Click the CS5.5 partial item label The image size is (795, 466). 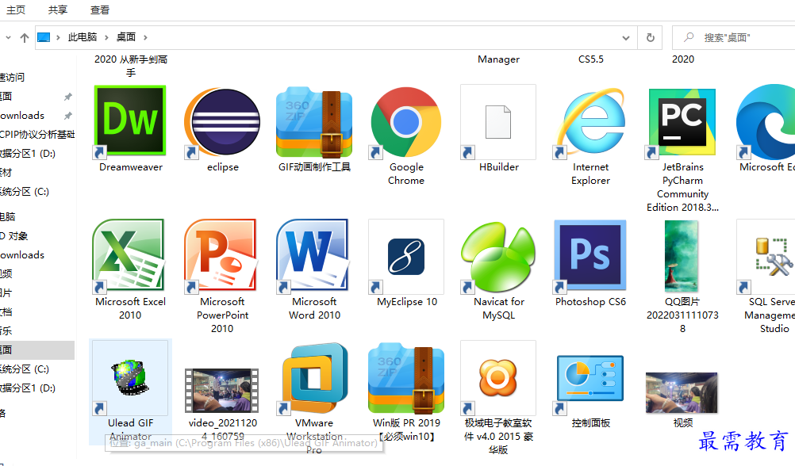(590, 59)
